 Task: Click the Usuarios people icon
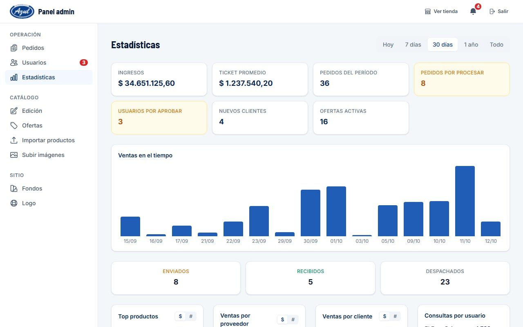(14, 63)
